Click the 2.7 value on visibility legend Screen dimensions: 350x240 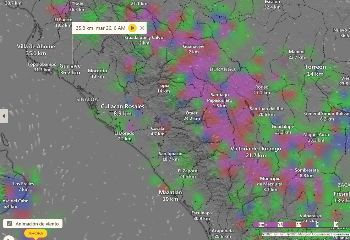(299, 225)
